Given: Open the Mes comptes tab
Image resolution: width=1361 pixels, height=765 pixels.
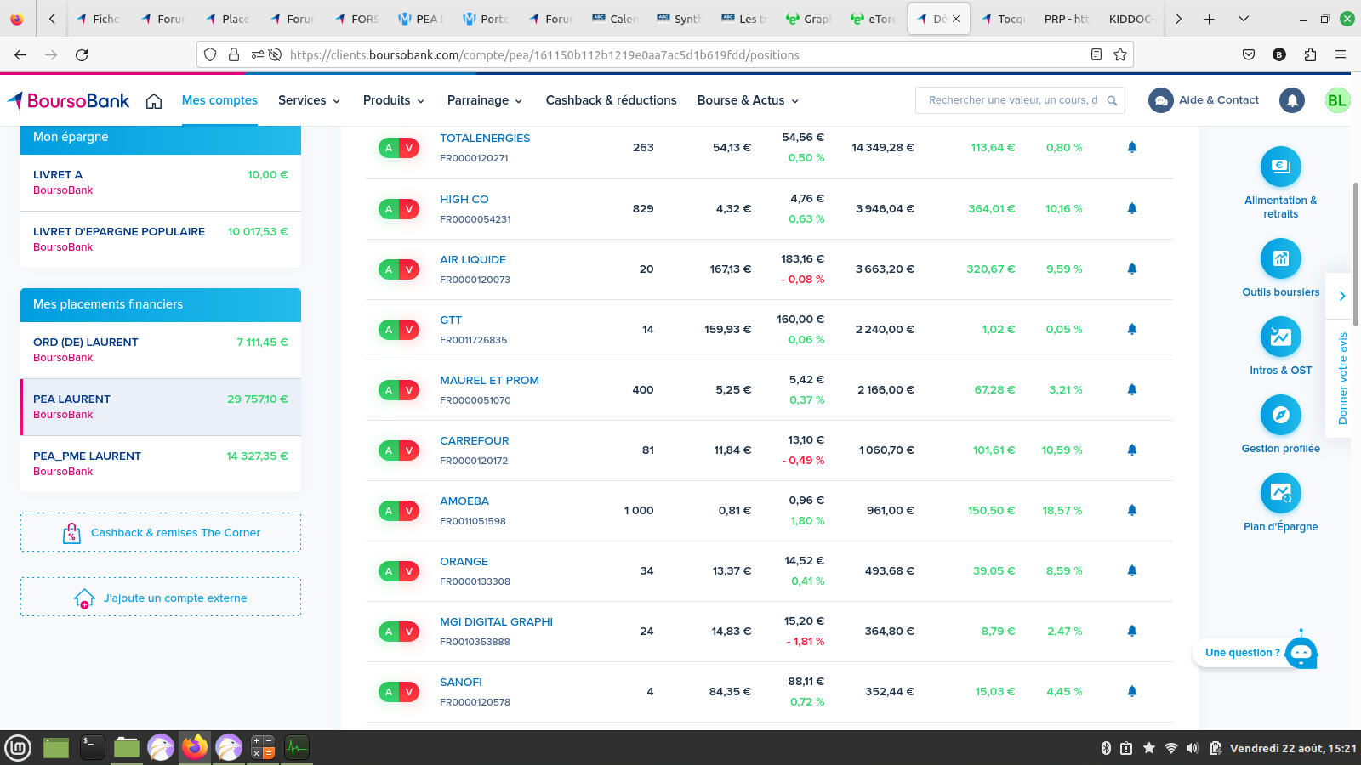Looking at the screenshot, I should (x=219, y=100).
